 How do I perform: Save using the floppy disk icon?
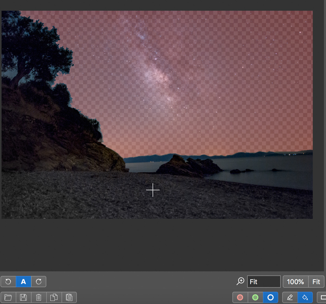click(x=24, y=297)
